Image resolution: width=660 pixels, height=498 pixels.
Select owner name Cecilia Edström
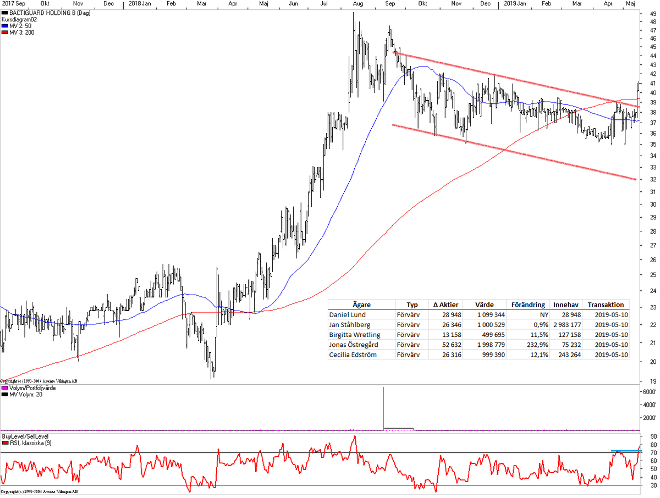(x=352, y=355)
